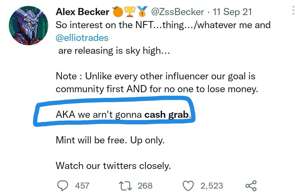Click the orange emoji beside the name
This screenshot has height=196, width=308.
pyautogui.click(x=118, y=12)
